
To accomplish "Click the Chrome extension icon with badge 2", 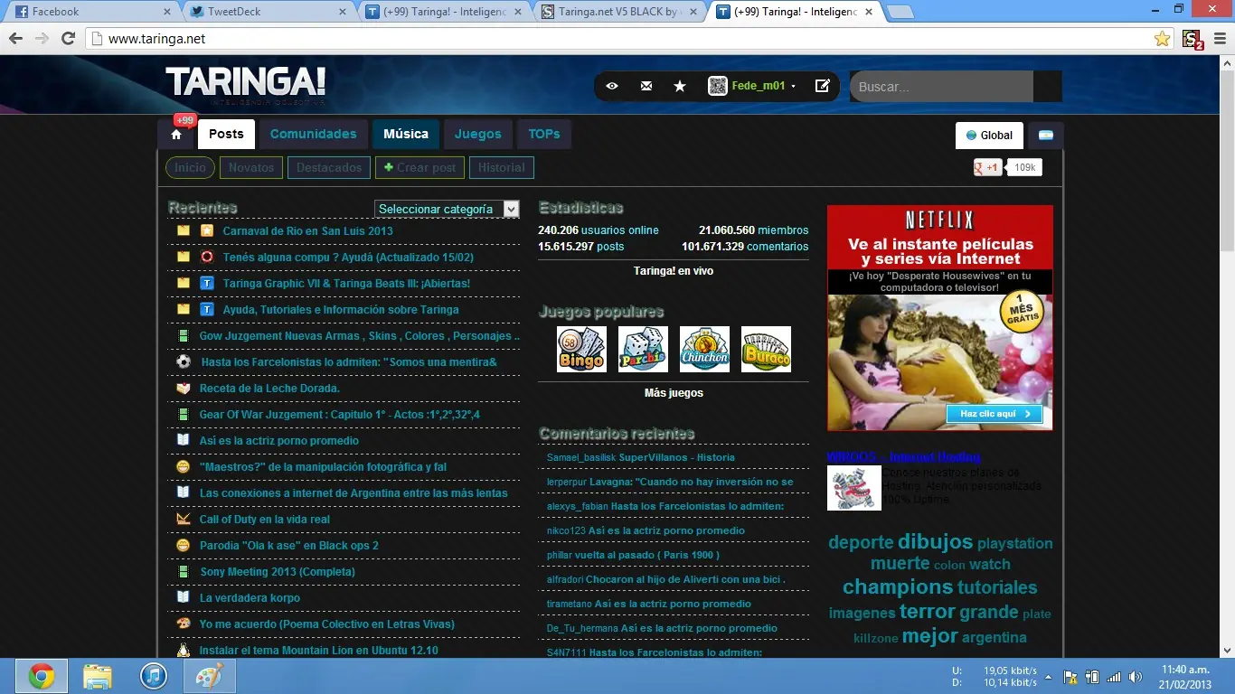I will [1192, 39].
